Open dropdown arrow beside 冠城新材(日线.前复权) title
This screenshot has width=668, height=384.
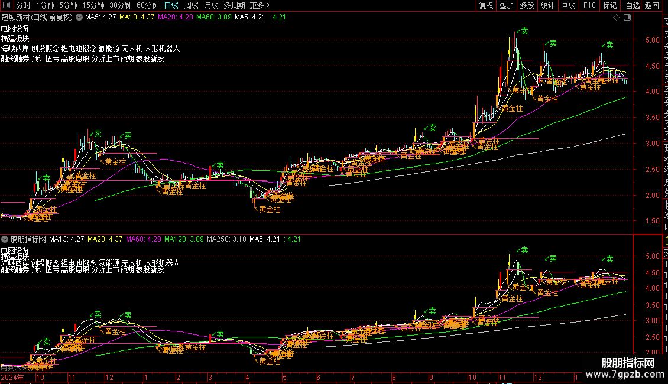click(79, 18)
